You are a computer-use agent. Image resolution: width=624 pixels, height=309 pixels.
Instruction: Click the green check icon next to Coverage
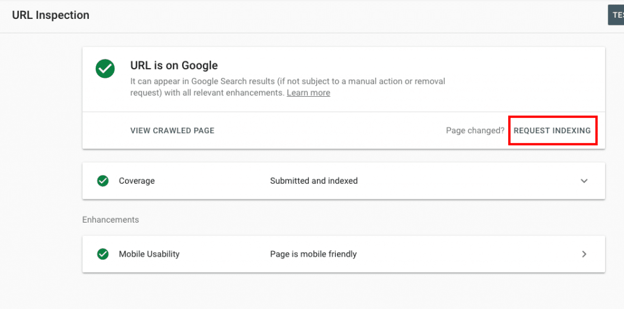pos(103,181)
